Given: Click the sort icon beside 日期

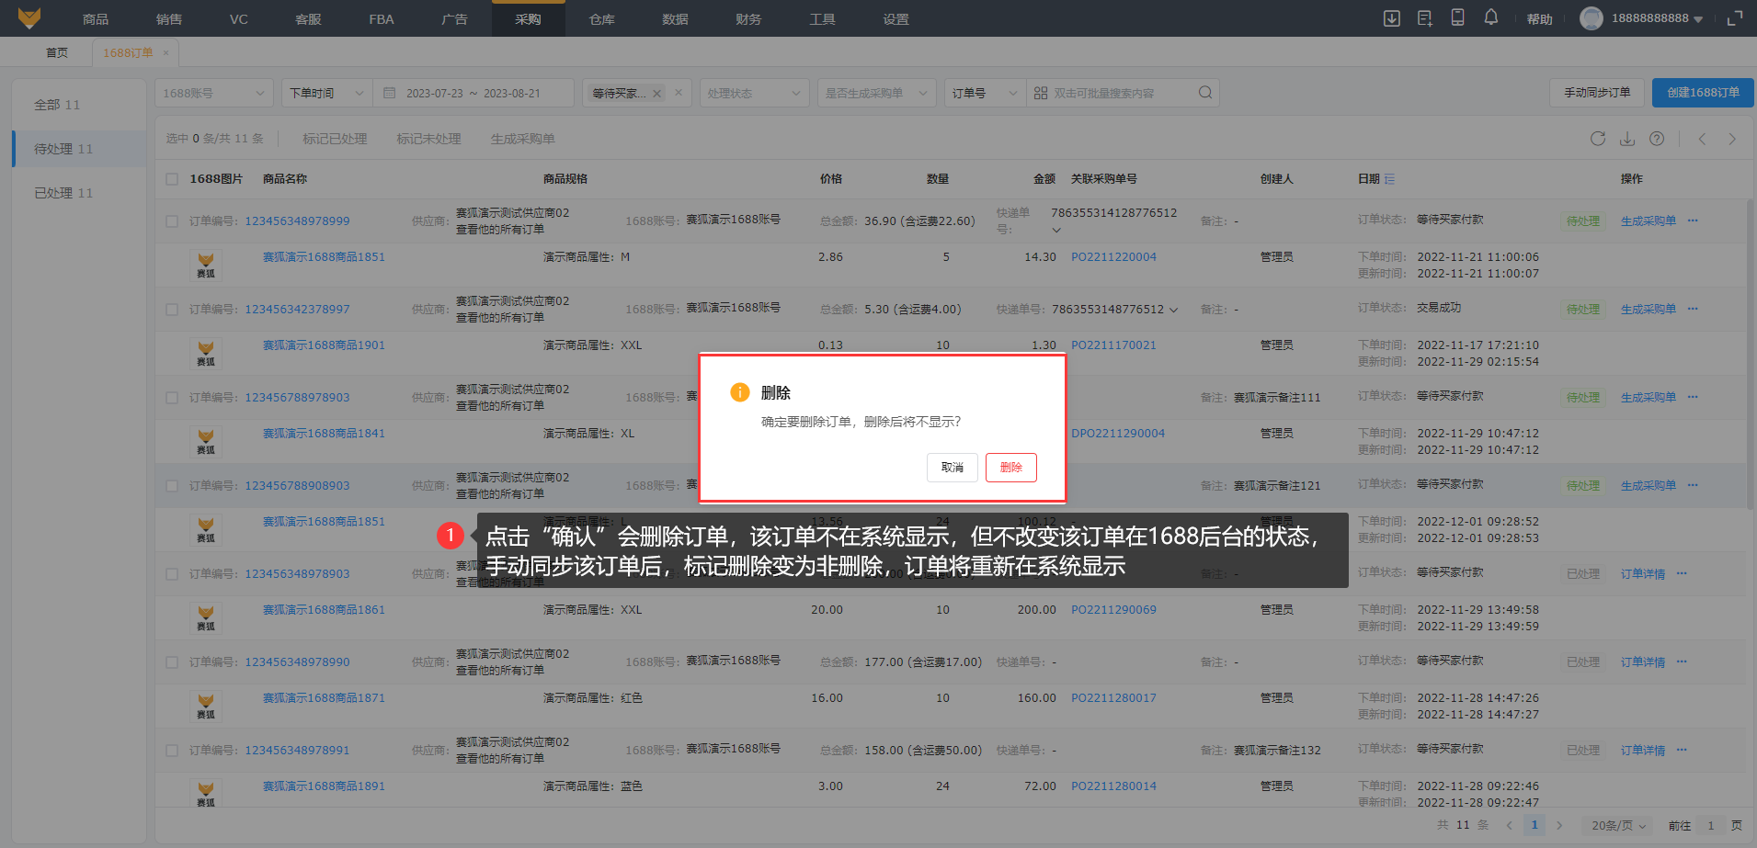Looking at the screenshot, I should tap(1390, 179).
